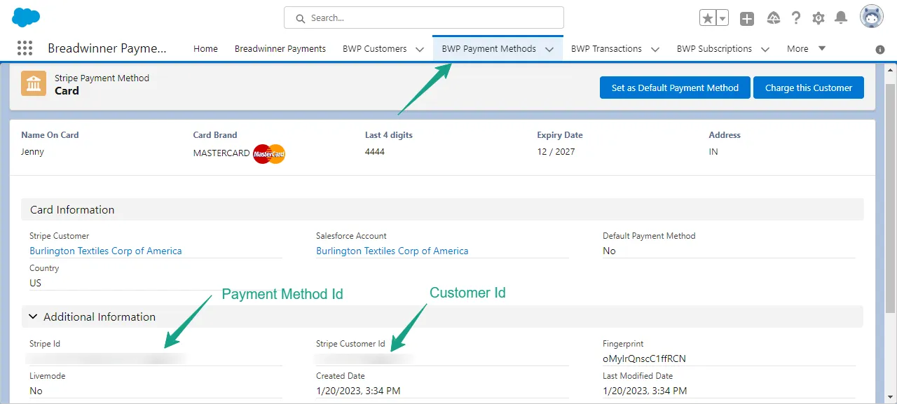Click Set as Default Payment Method button
Viewport: 897px width, 404px height.
(675, 88)
